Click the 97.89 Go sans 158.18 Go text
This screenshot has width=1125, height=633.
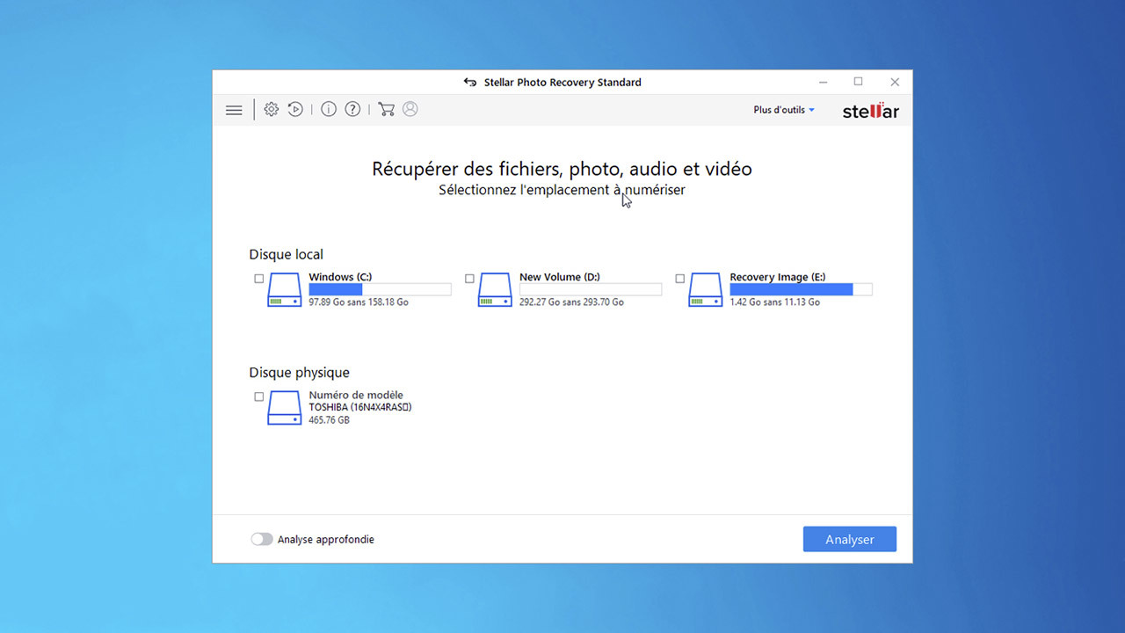click(359, 302)
